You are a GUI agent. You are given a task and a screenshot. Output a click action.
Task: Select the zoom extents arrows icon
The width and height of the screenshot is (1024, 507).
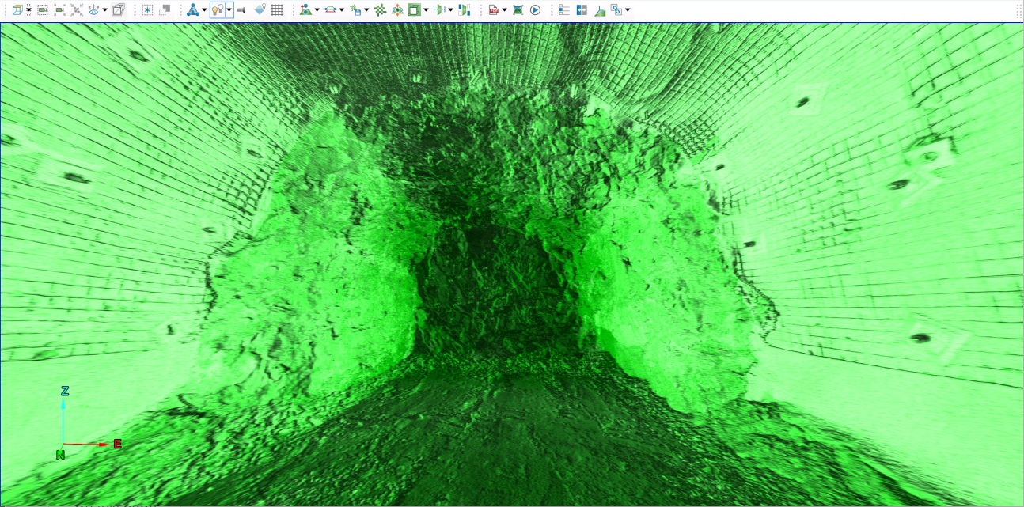coord(77,10)
